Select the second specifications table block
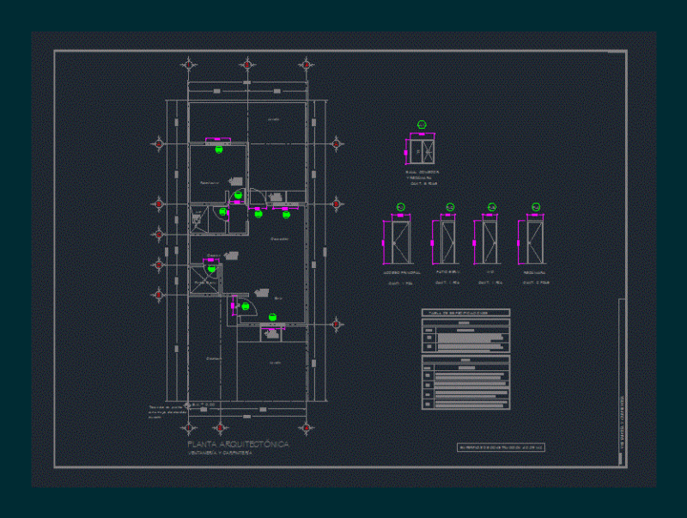 [x=465, y=382]
